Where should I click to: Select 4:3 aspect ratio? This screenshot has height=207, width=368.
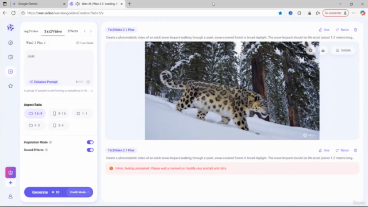(x=34, y=125)
